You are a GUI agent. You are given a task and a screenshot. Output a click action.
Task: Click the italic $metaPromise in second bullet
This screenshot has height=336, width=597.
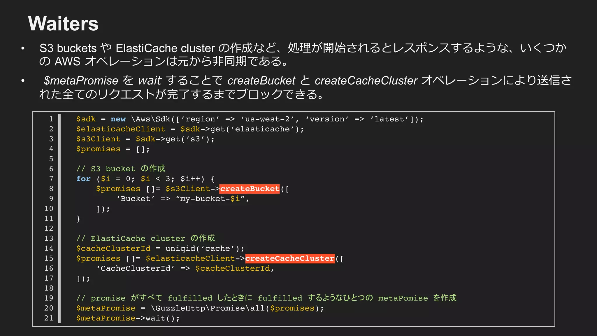81,80
